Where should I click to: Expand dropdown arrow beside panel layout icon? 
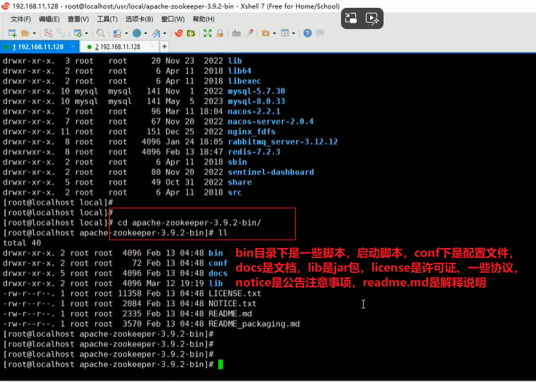pyautogui.click(x=294, y=33)
